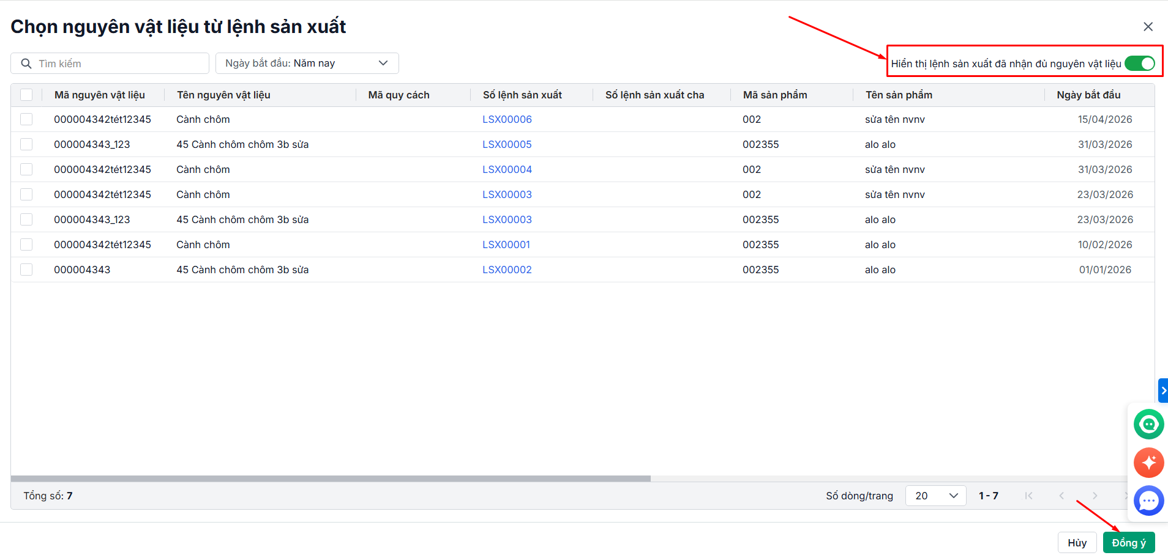Open the 'Ngày bắt đầu: Năm nay' date filter
Image resolution: width=1168 pixels, height=558 pixels.
(307, 64)
